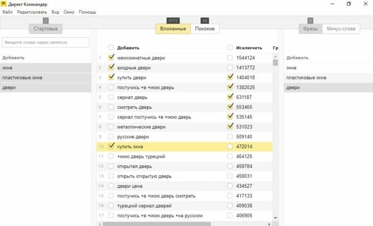Check Исключить for row 1413772
The height and width of the screenshot is (226, 373).
(x=230, y=67)
